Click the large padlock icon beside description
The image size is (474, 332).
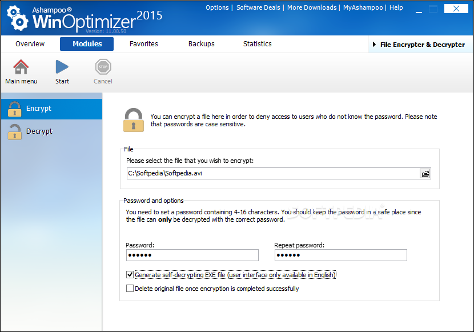[x=133, y=120]
